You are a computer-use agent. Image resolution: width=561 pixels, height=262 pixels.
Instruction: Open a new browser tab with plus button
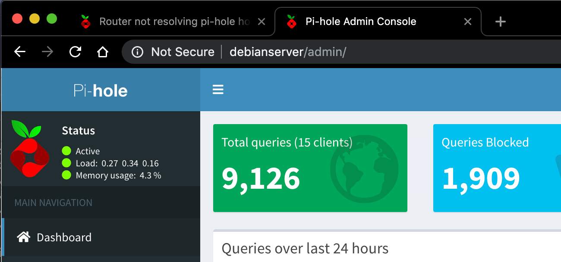500,22
